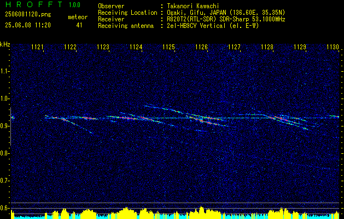Click the 0.7 kHz axis label
Viewport: 344px width, 219px height.
(x=4, y=181)
